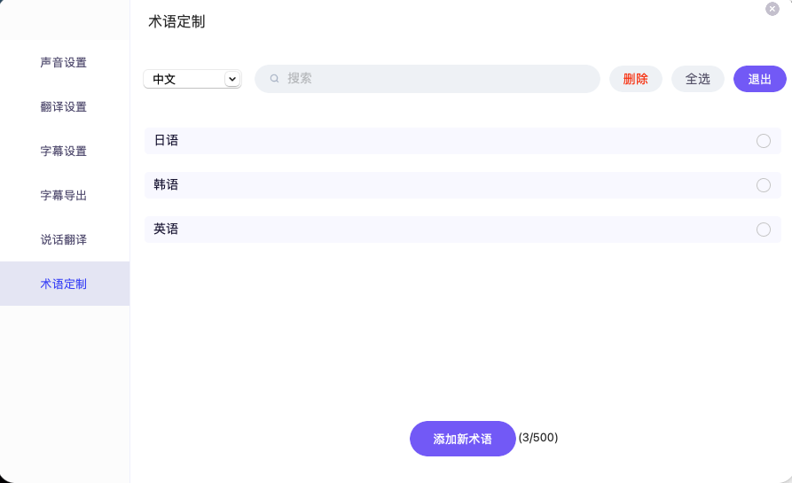The height and width of the screenshot is (483, 792).
Task: Open the 中文 language dropdown
Action: click(191, 79)
